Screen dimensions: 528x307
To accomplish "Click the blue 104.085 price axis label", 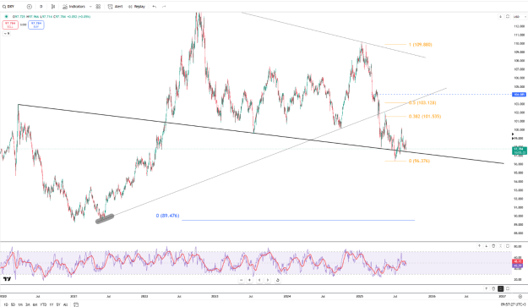I will (520, 95).
